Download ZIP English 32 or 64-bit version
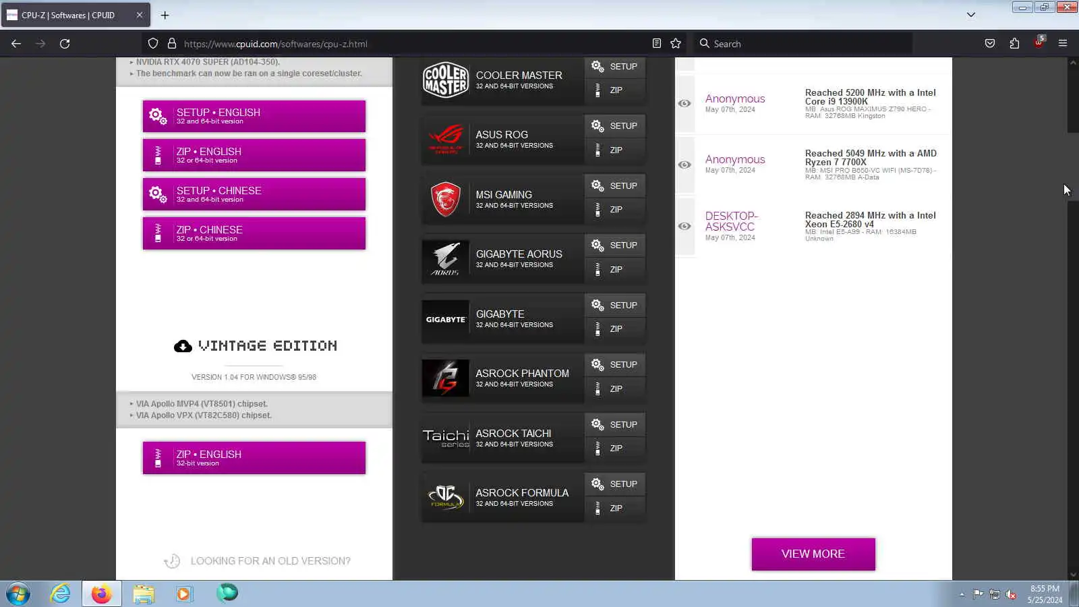 pyautogui.click(x=254, y=155)
